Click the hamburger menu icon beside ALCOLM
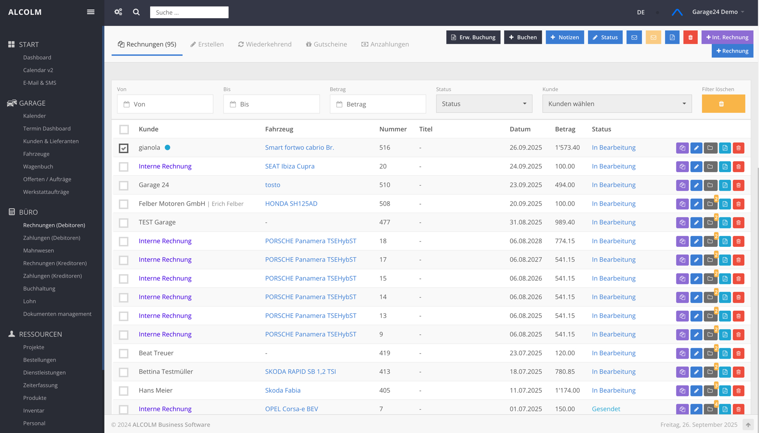The width and height of the screenshot is (759, 433). pos(91,12)
